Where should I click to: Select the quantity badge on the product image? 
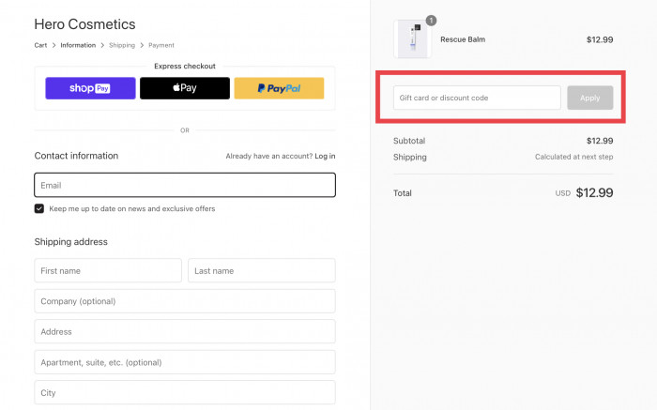[x=431, y=20]
